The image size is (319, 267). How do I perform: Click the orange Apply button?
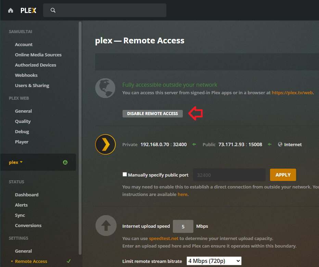(x=283, y=175)
